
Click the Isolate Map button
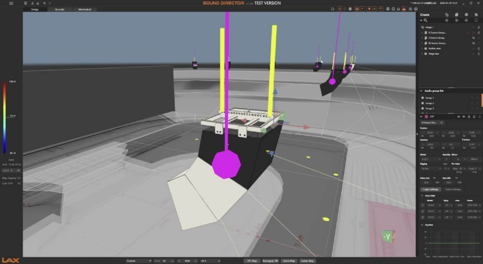(307, 261)
